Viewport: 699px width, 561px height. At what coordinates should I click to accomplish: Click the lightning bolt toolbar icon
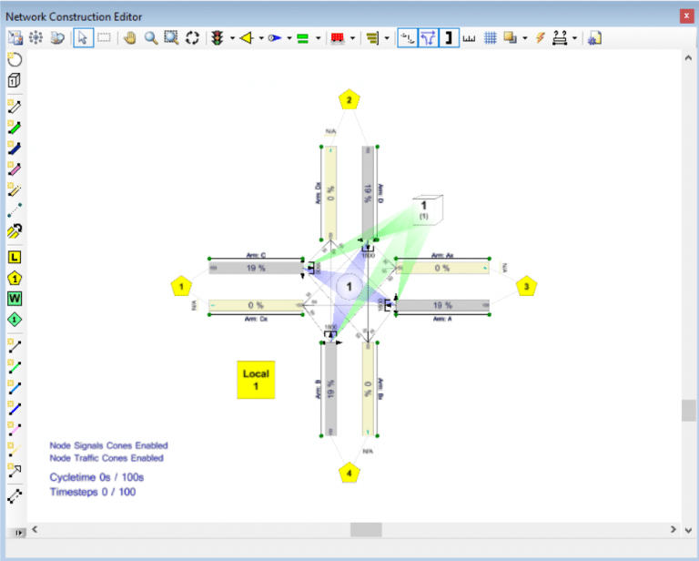[540, 38]
